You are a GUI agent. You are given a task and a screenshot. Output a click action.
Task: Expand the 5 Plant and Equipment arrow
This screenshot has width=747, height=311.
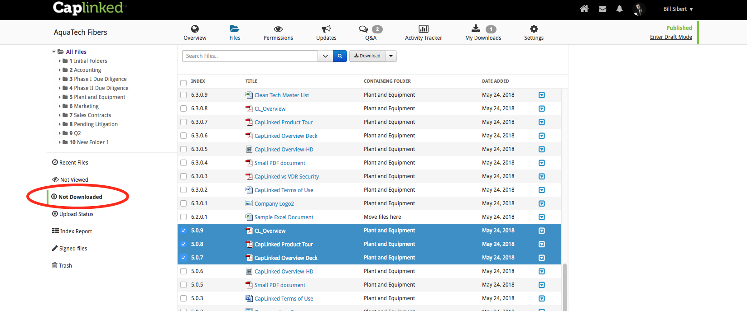pos(60,97)
